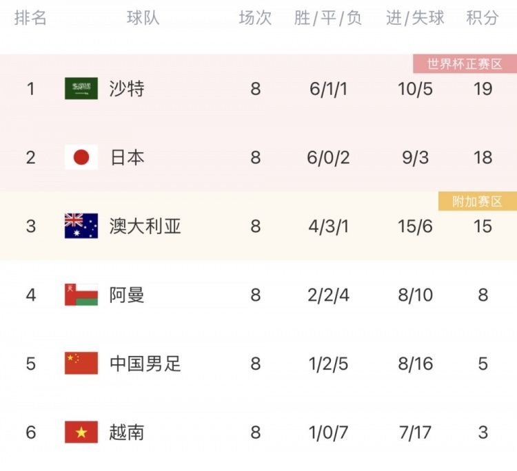Click the 进/失球 column header

point(415,19)
